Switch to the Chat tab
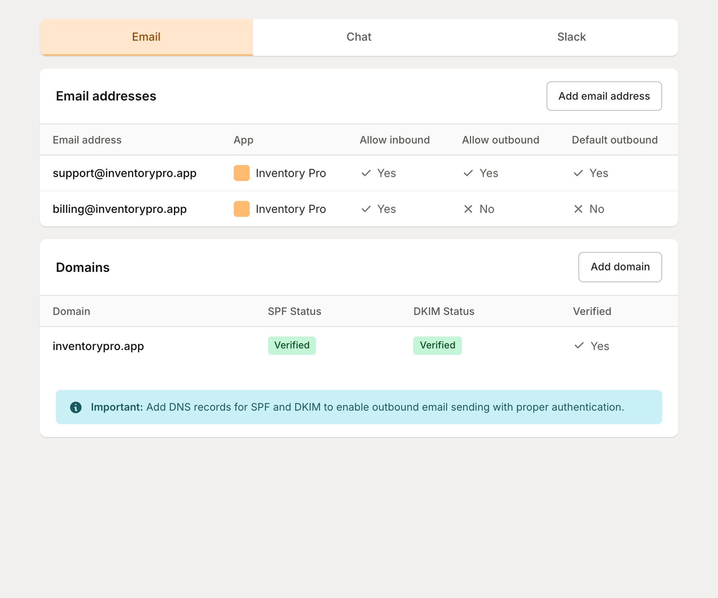 pyautogui.click(x=359, y=37)
